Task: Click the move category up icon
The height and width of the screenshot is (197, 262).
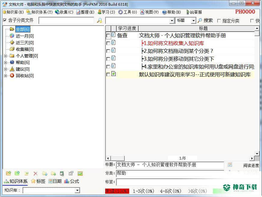Action: [45, 174]
